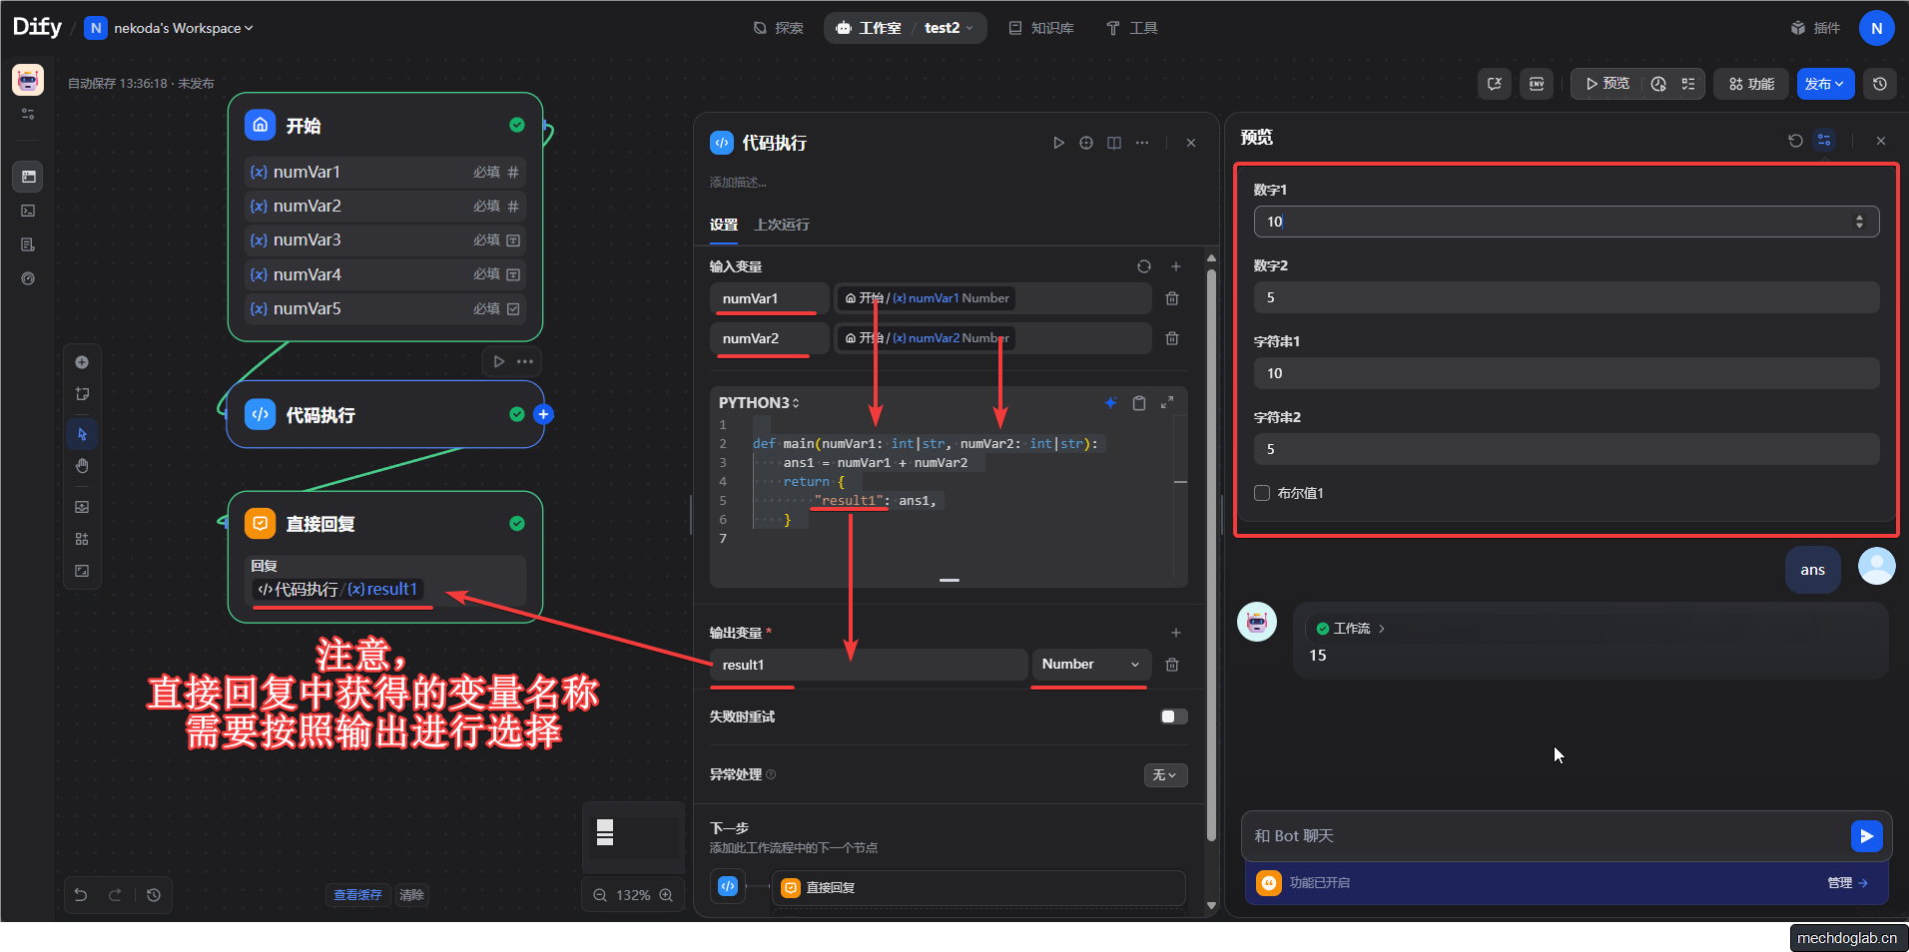Open the 知识库 menu item
Screen dimensions: 1909x952
(x=1041, y=28)
